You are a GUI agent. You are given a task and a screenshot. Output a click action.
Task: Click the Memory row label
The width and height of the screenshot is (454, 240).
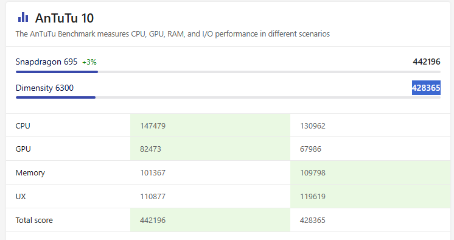coord(30,173)
